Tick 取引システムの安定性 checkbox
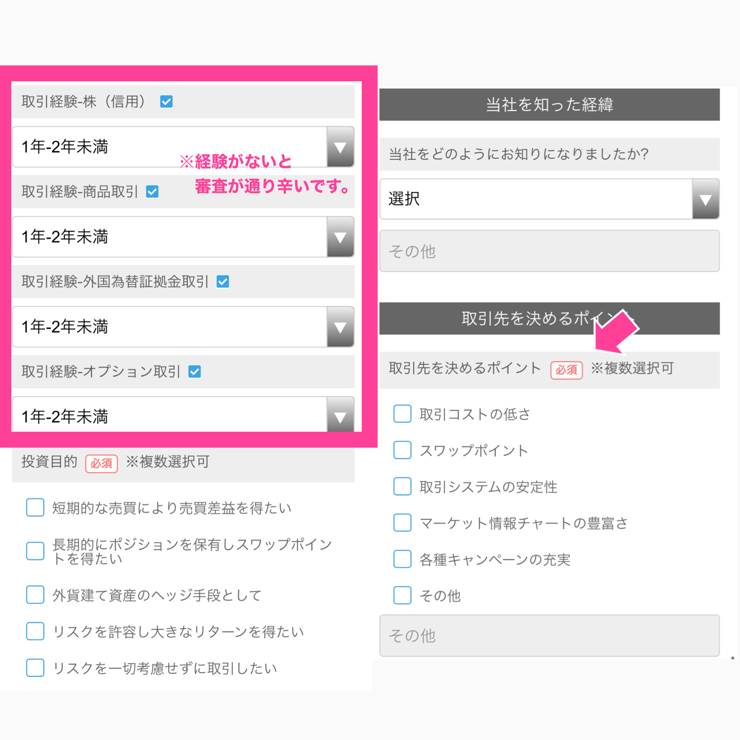The image size is (740, 740). [x=403, y=486]
